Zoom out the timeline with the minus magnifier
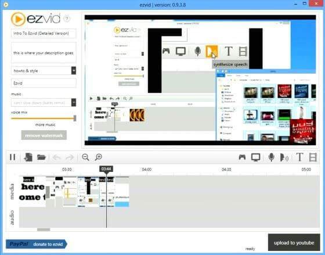This screenshot has height=255, width=325. [x=85, y=157]
